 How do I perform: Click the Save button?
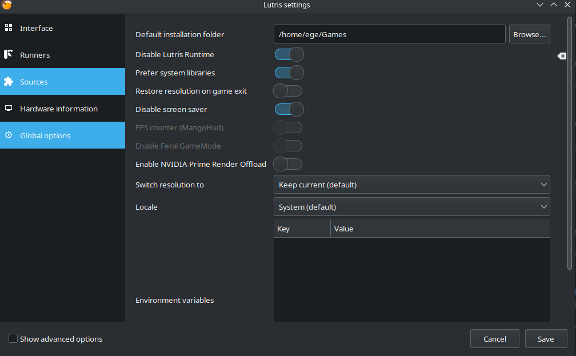coord(546,339)
